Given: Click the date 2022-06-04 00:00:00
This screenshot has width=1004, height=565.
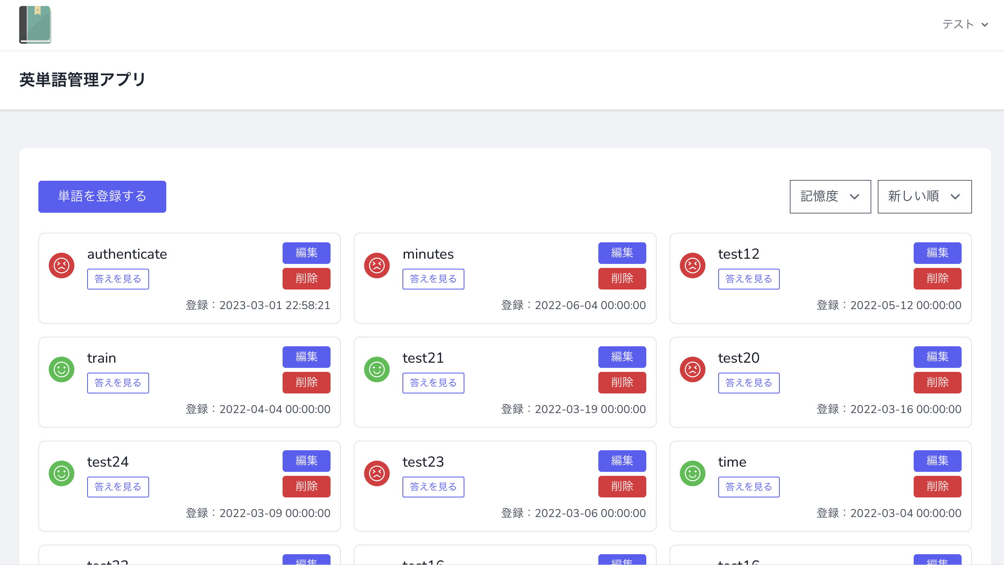Looking at the screenshot, I should coord(590,305).
